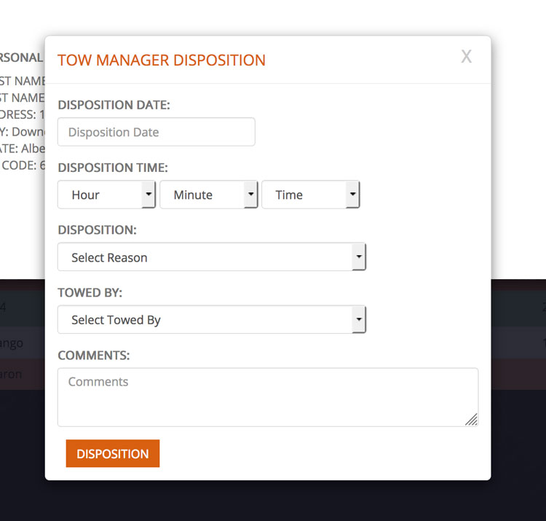The height and width of the screenshot is (521, 546).
Task: Close the Tow Manager Disposition dialog
Action: pyautogui.click(x=466, y=57)
